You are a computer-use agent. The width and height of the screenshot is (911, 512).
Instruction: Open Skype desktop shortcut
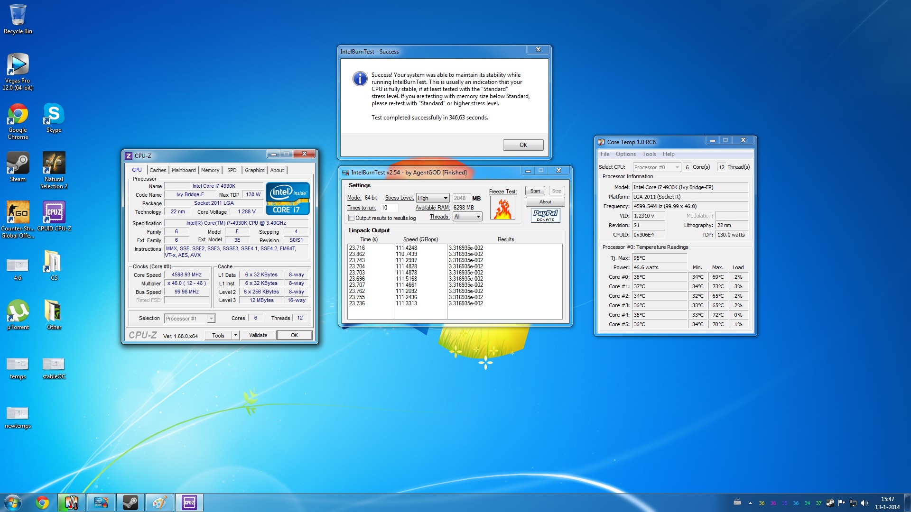click(x=54, y=118)
